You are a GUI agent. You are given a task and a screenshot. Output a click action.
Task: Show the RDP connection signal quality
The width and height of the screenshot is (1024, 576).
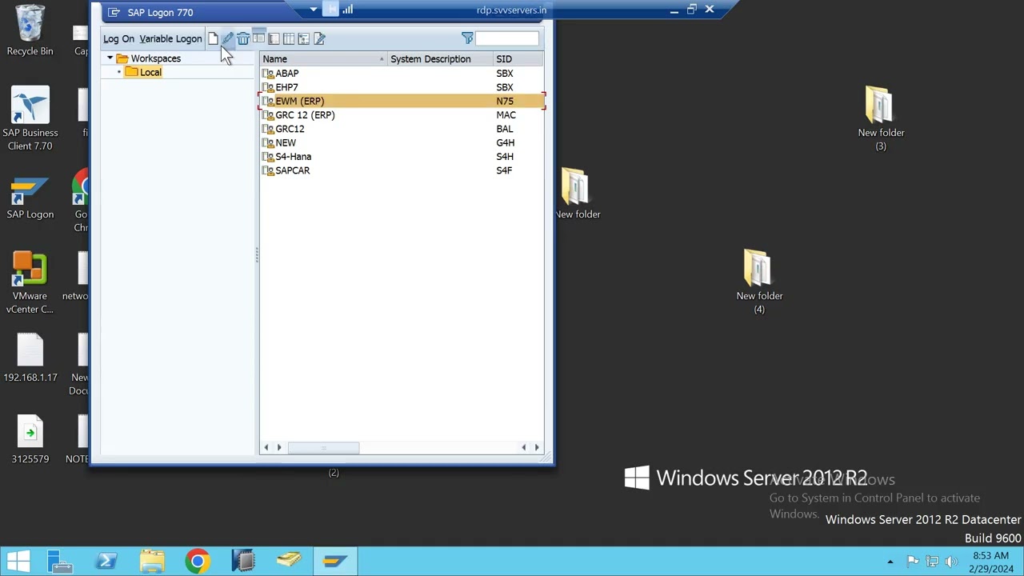348,10
